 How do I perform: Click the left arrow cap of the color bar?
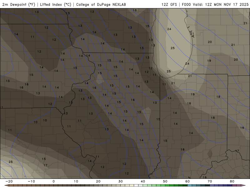point(7,185)
